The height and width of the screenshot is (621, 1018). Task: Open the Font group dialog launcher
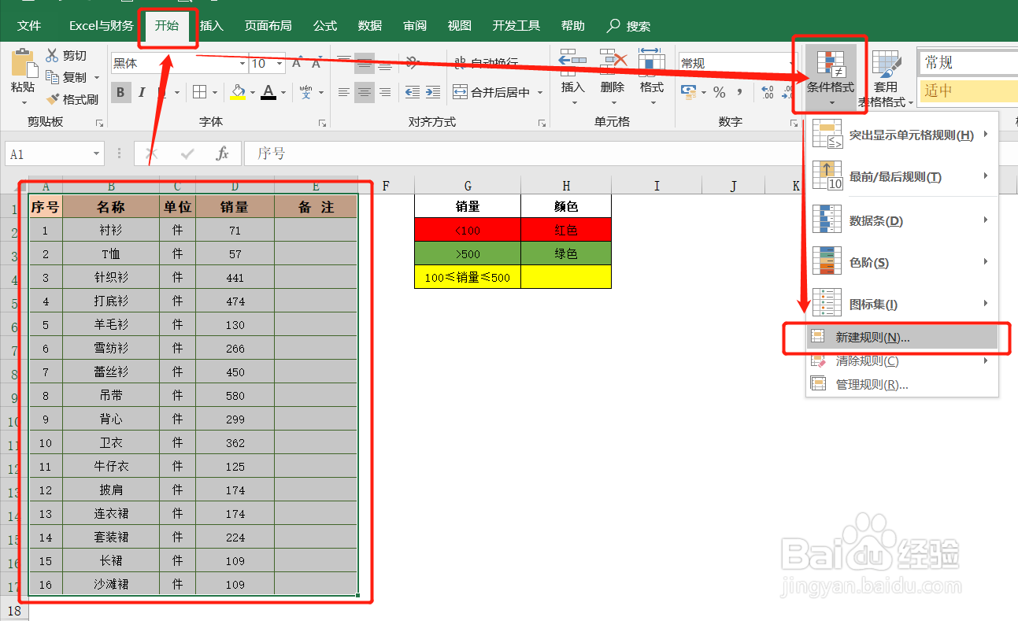(322, 124)
